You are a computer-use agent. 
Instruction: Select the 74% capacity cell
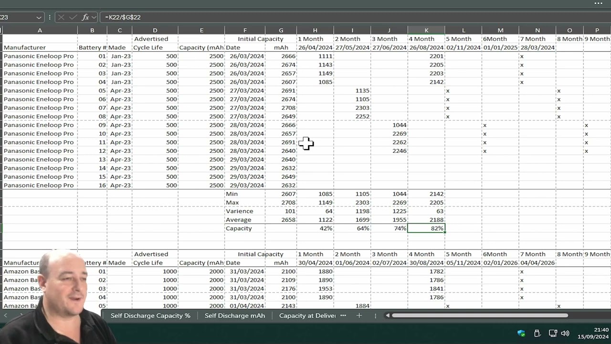pyautogui.click(x=389, y=228)
